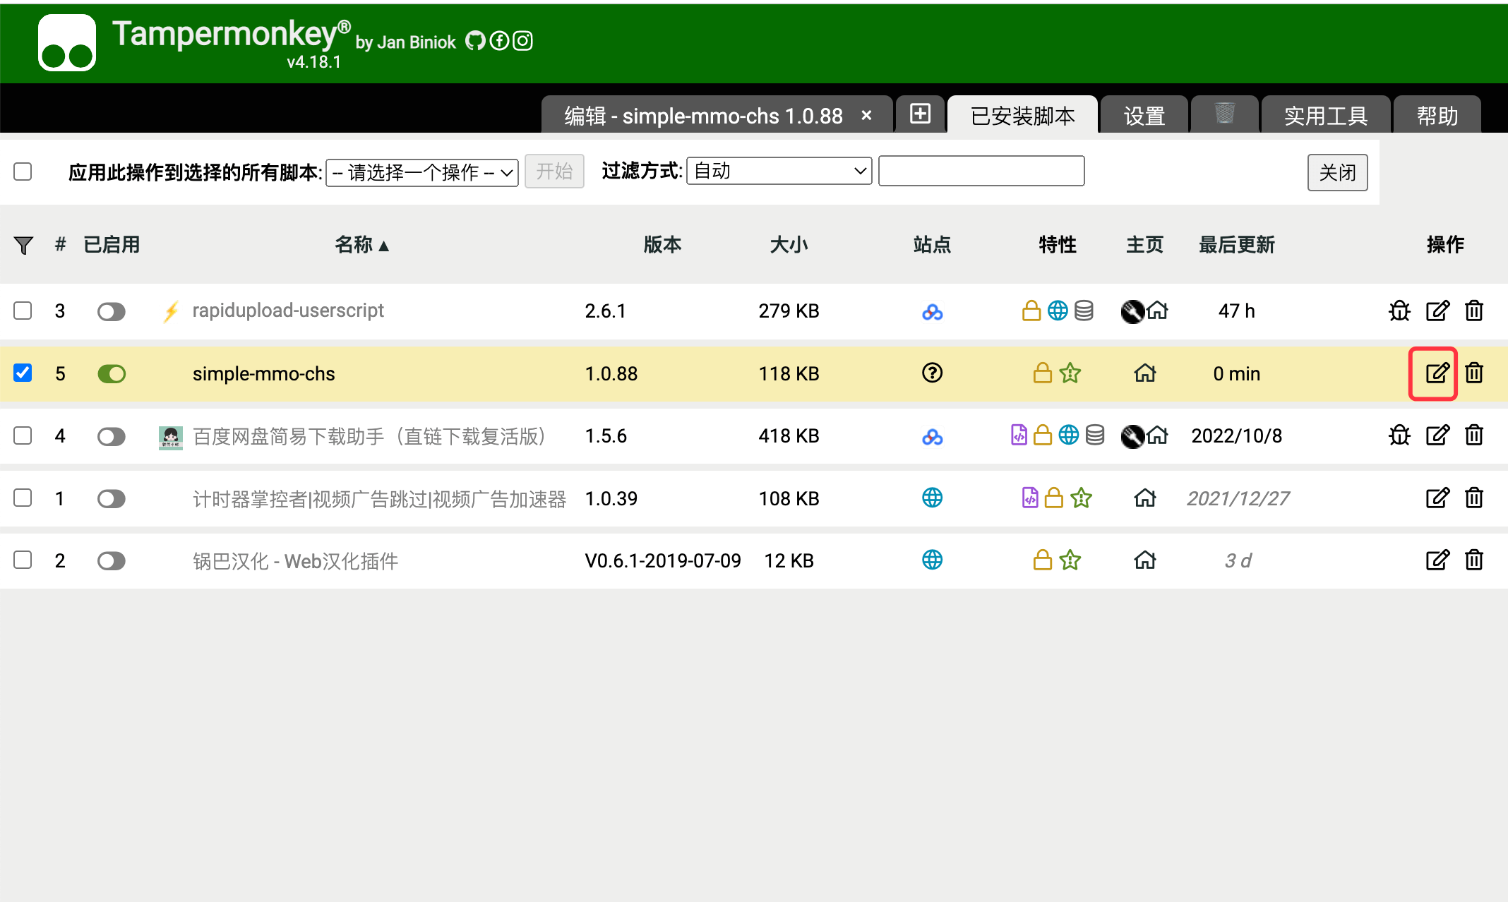Click globe site icon of 锅巴汉化 row
Image resolution: width=1508 pixels, height=902 pixels.
point(932,560)
